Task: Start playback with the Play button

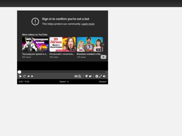Action: tap(21, 76)
